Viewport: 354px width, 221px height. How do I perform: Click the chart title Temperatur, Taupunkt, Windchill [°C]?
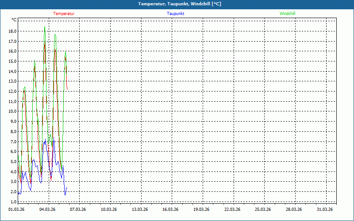tap(180, 4)
